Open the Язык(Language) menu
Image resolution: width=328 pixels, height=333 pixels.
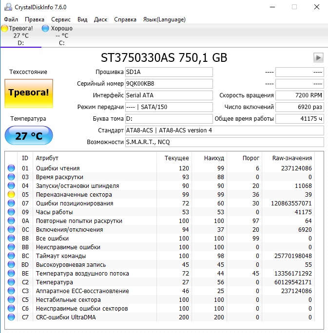coord(164,19)
